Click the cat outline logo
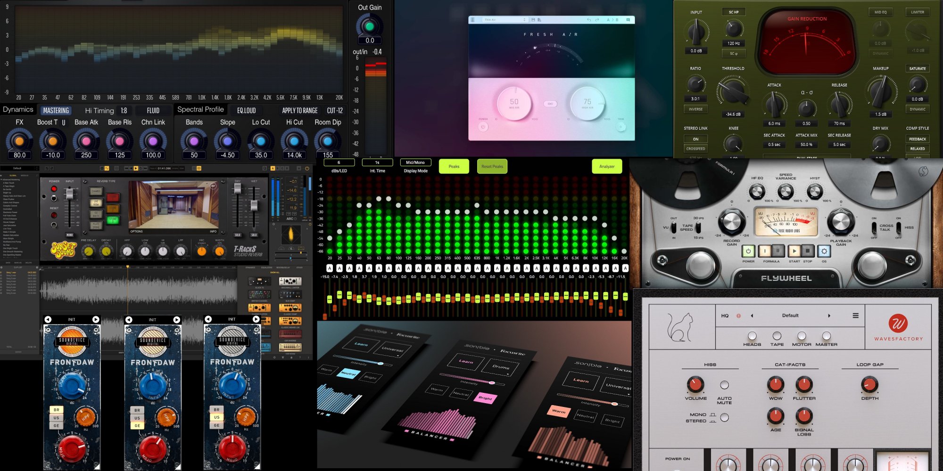This screenshot has height=471, width=943. tap(679, 327)
